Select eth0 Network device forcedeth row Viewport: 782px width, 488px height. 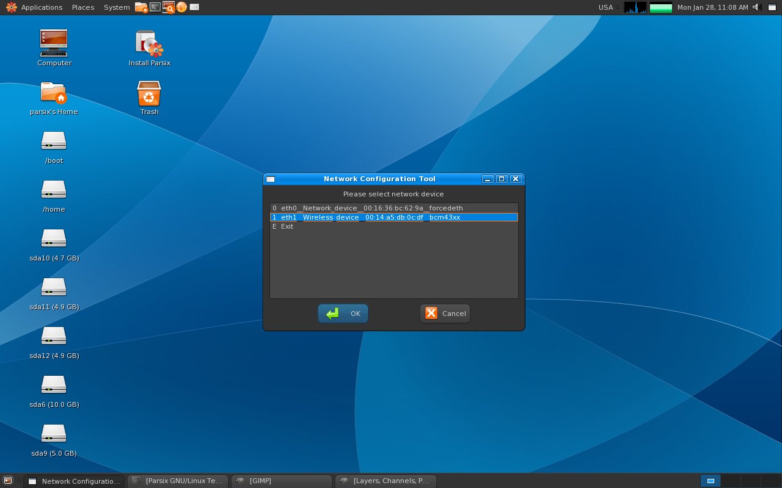394,208
